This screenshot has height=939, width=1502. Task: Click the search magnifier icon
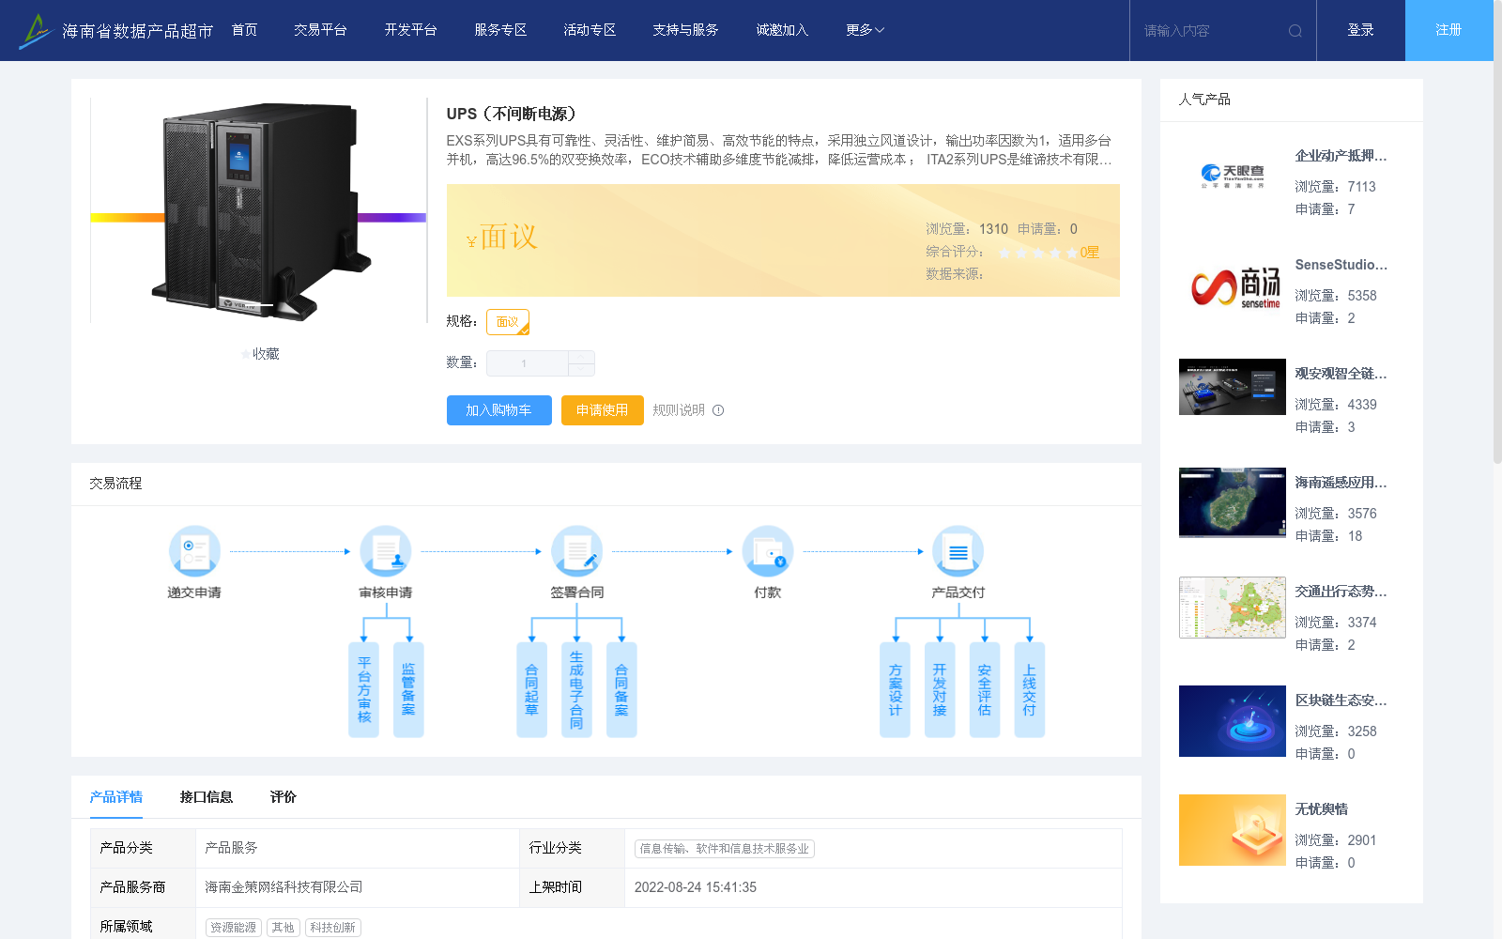1295,31
